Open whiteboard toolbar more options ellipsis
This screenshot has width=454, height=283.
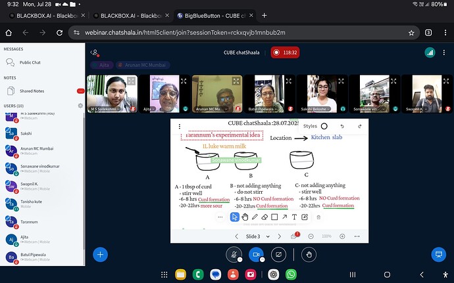(x=220, y=217)
